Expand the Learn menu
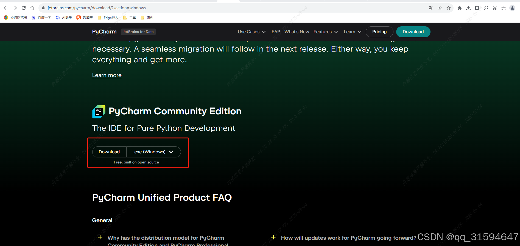 [353, 32]
